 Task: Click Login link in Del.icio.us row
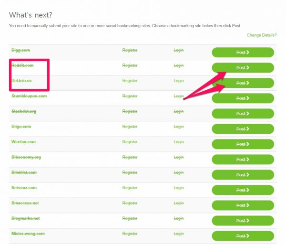(x=178, y=81)
